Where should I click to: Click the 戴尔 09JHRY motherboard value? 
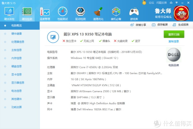pos(116,73)
